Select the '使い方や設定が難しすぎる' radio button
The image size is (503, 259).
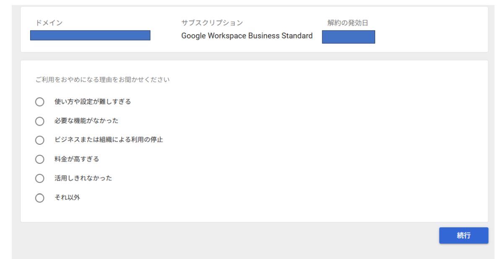click(40, 102)
